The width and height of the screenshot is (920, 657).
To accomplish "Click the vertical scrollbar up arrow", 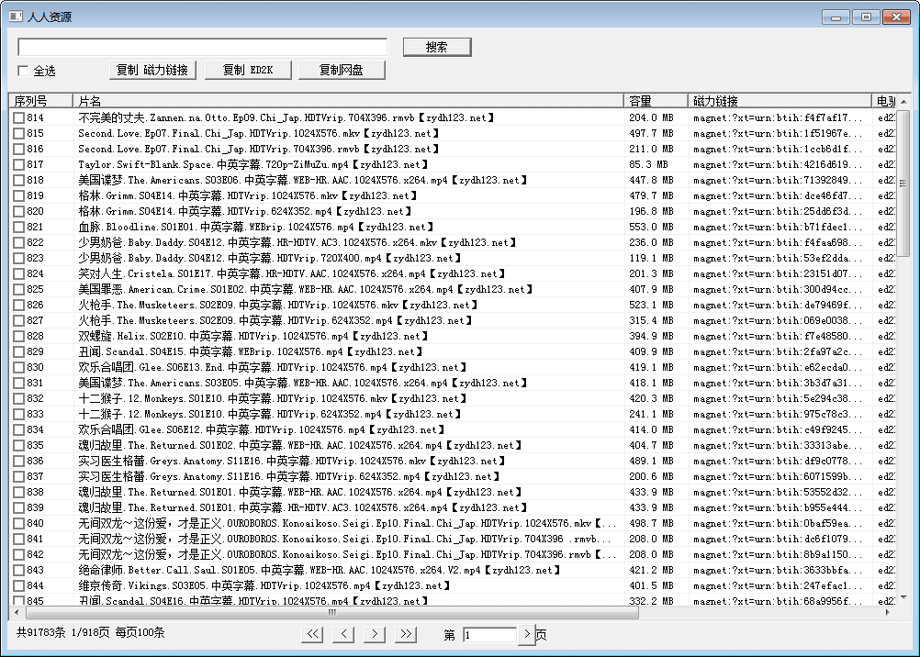I will coord(903,101).
